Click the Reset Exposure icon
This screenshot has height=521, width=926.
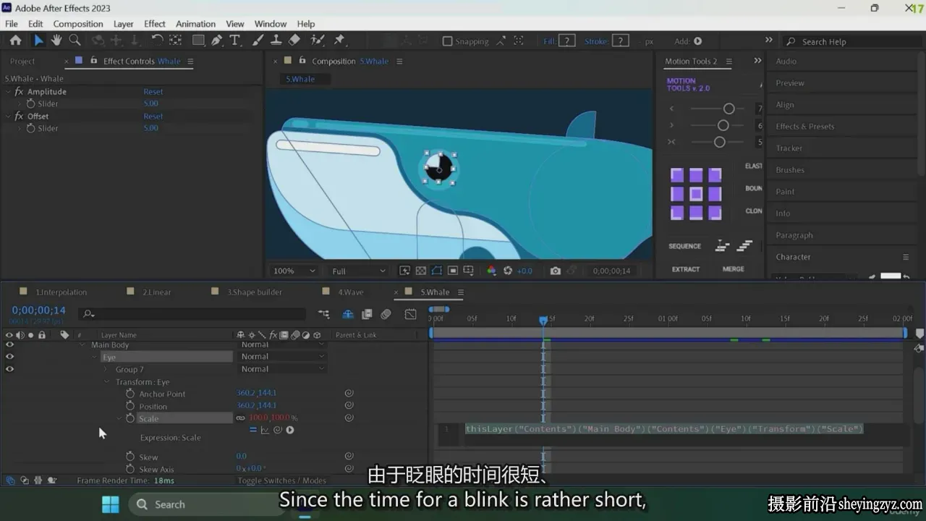(508, 271)
